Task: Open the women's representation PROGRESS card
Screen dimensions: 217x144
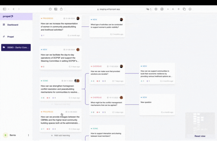Action: tap(60, 26)
